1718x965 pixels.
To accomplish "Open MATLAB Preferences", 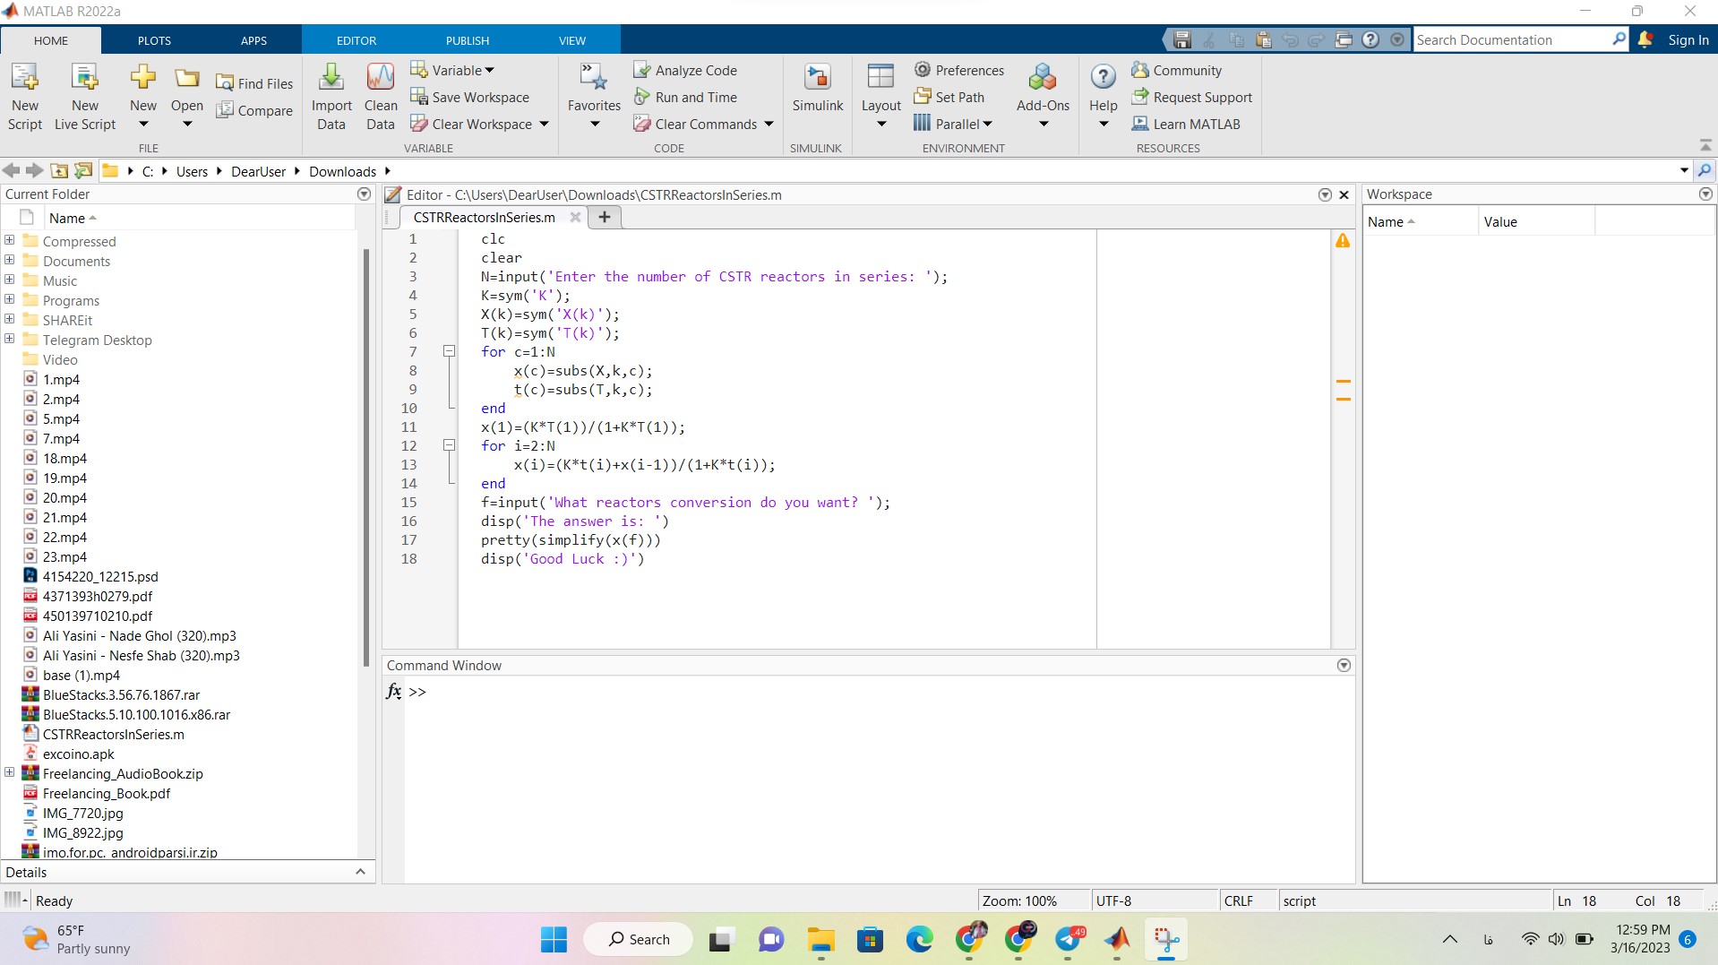I will 959,70.
